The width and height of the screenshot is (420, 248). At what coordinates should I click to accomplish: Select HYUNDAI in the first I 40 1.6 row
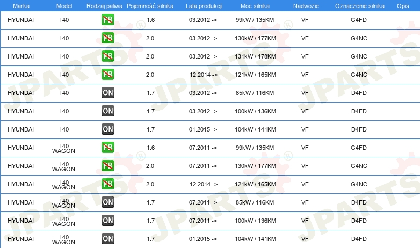coord(20,20)
